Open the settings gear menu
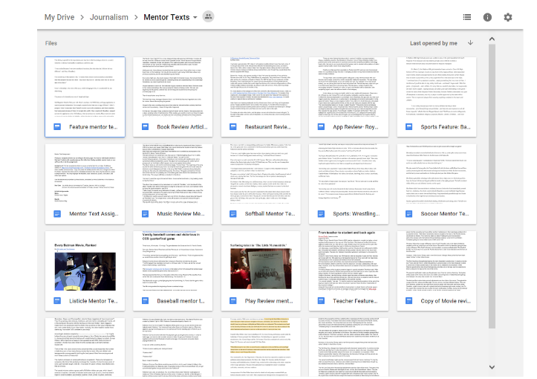 click(x=508, y=17)
